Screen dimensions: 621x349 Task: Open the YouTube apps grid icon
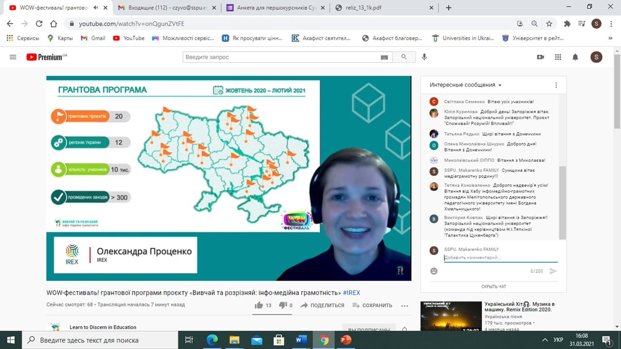558,57
